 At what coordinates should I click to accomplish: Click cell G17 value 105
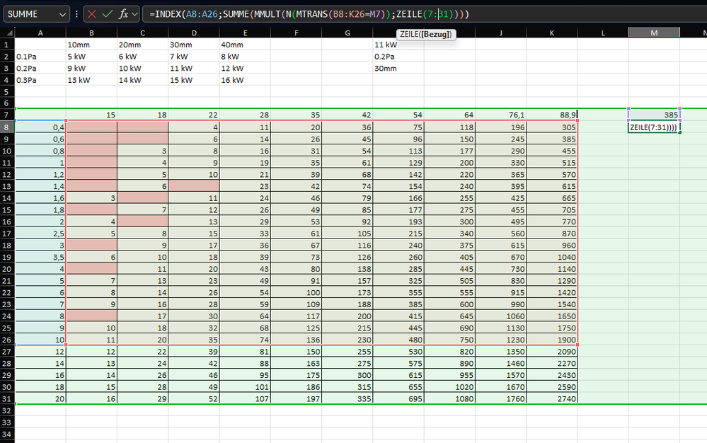click(x=347, y=234)
